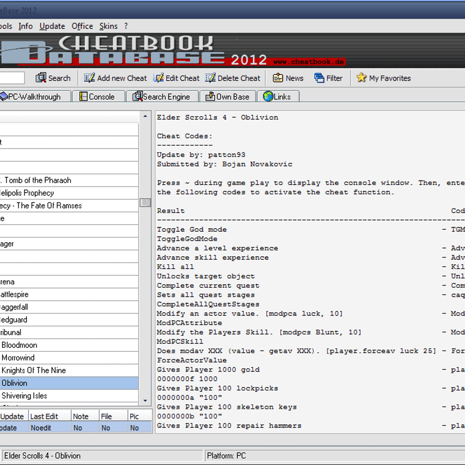Screen dimensions: 465x465
Task: Select Knights Of The Nine entry
Action: tap(69, 371)
